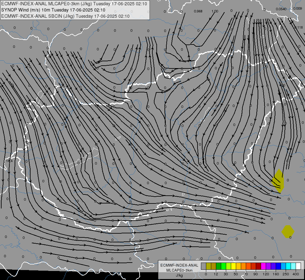Click the SYNOP Wind (m/s) 10m title line

(53, 10)
